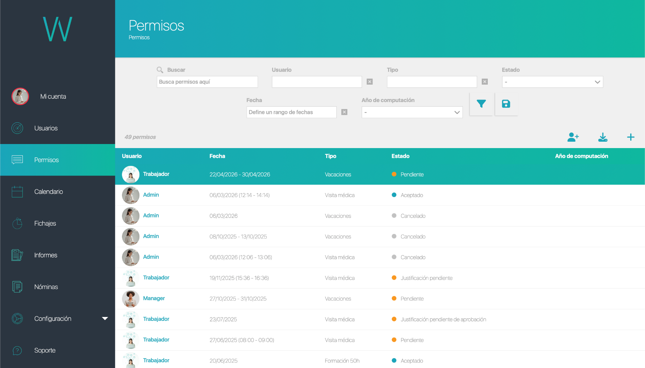Viewport: 645px width, 368px height.
Task: Click the Soporte question mark icon
Action: click(x=17, y=351)
